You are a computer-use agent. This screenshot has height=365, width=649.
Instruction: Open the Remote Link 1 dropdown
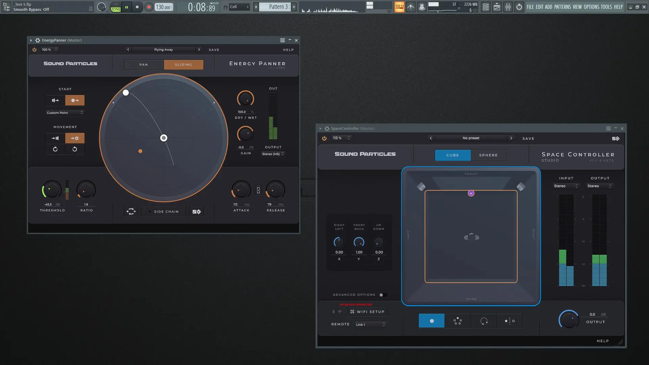[370, 324]
